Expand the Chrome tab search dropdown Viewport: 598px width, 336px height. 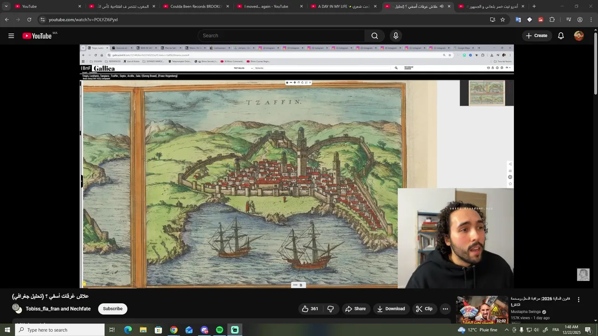pos(6,7)
